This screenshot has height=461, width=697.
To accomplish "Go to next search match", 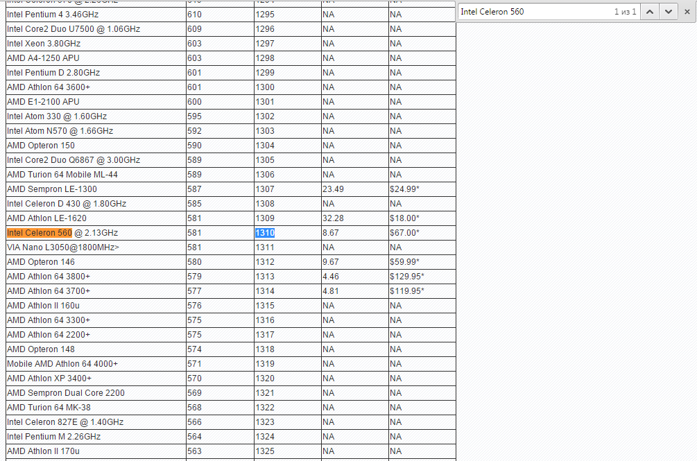I will click(668, 12).
